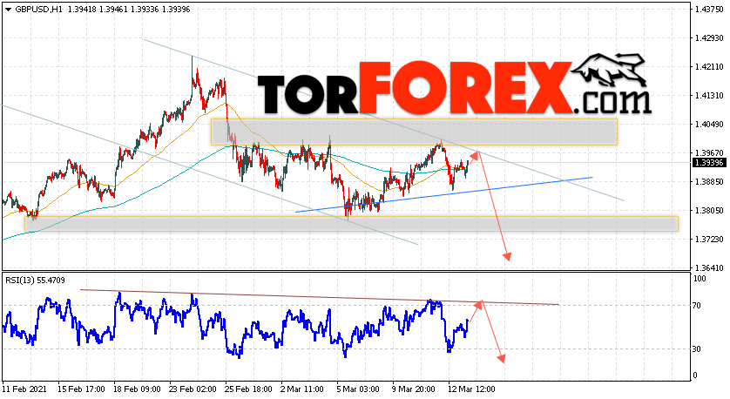
Task: Click time axis label 5 Mar 03:00
Action: pos(358,389)
